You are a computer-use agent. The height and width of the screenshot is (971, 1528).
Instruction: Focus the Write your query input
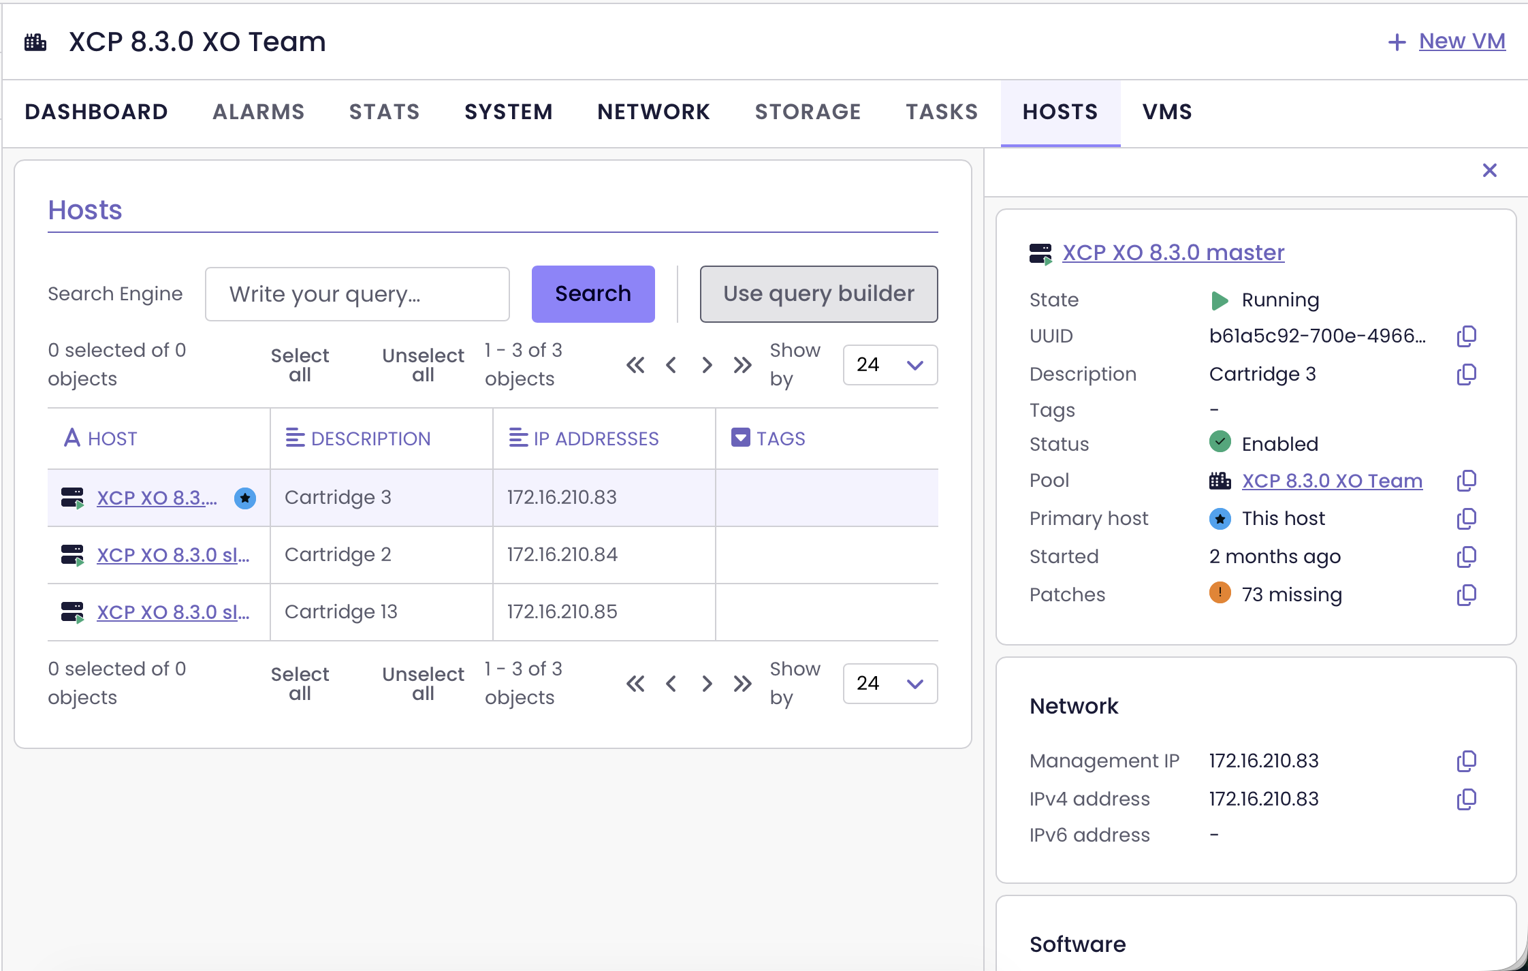tap(357, 294)
